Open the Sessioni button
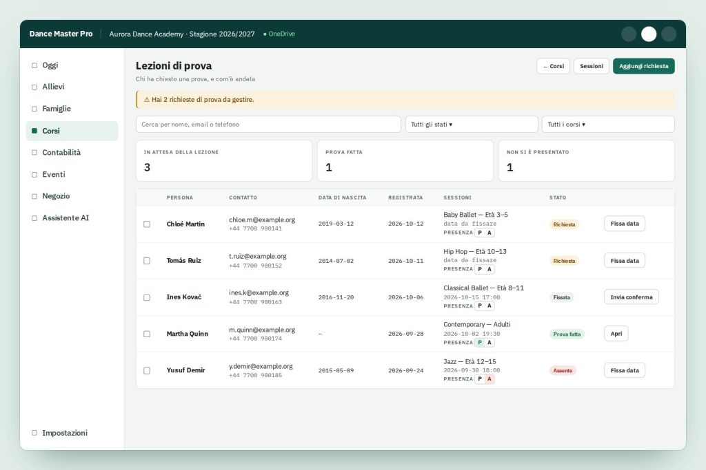 [591, 66]
